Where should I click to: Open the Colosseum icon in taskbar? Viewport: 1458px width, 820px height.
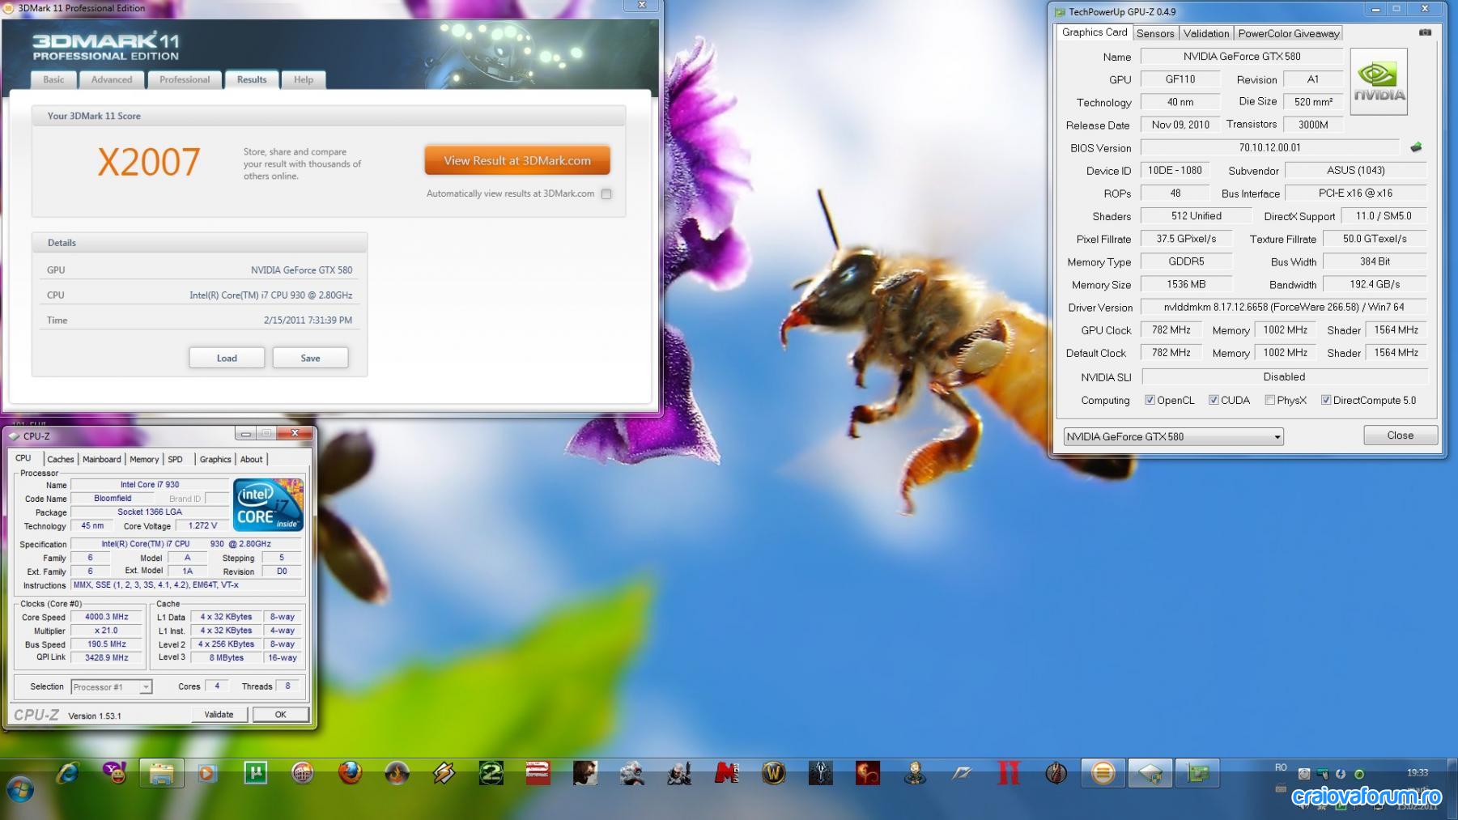point(303,774)
